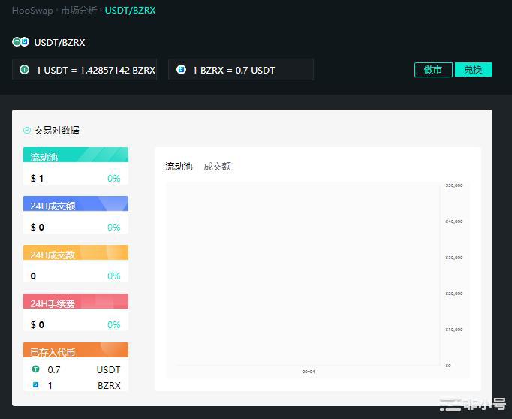Select USDT/BZRX breadcrumb item

click(130, 11)
